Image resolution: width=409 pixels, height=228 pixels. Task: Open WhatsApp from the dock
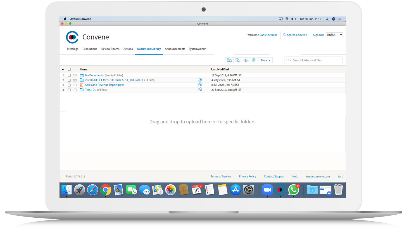click(x=294, y=190)
